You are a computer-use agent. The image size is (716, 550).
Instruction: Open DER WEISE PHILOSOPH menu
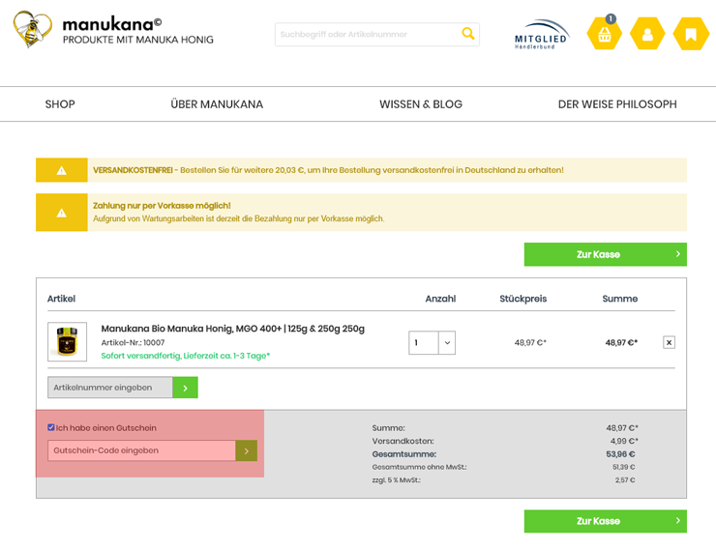[617, 104]
